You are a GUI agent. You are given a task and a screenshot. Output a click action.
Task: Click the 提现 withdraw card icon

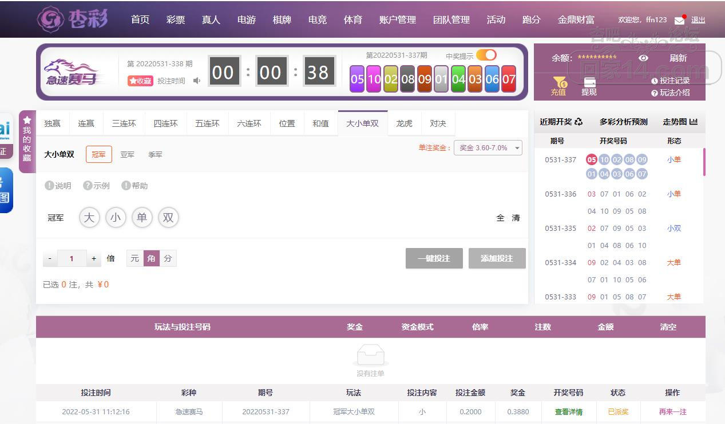pyautogui.click(x=589, y=83)
